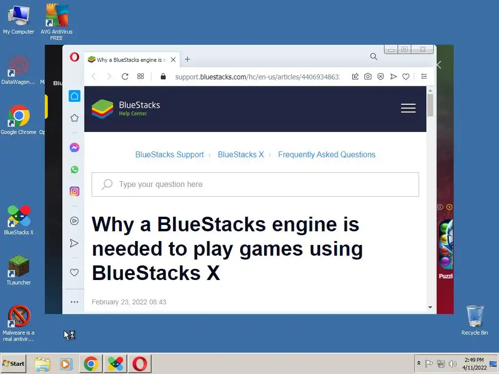Open a new browser tab

[187, 59]
